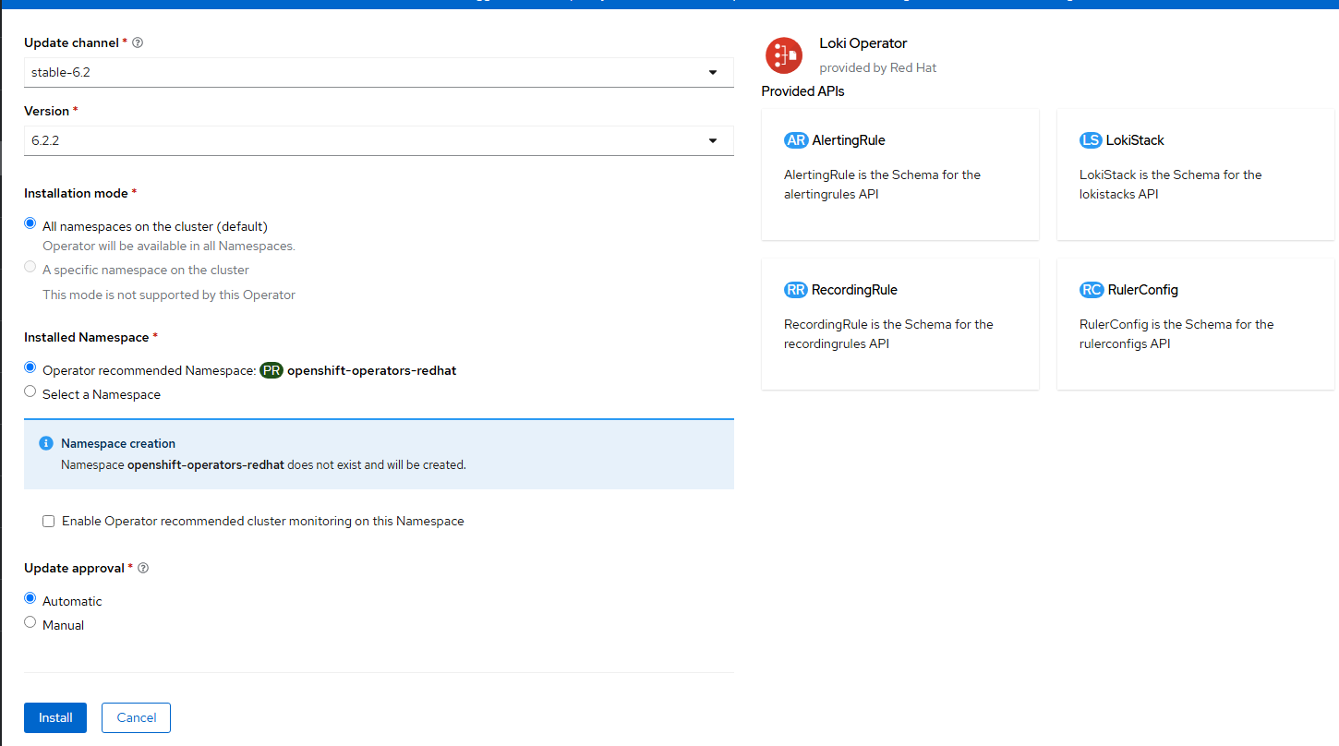This screenshot has width=1339, height=746.
Task: Click the Loki Operator logo icon
Action: (784, 55)
